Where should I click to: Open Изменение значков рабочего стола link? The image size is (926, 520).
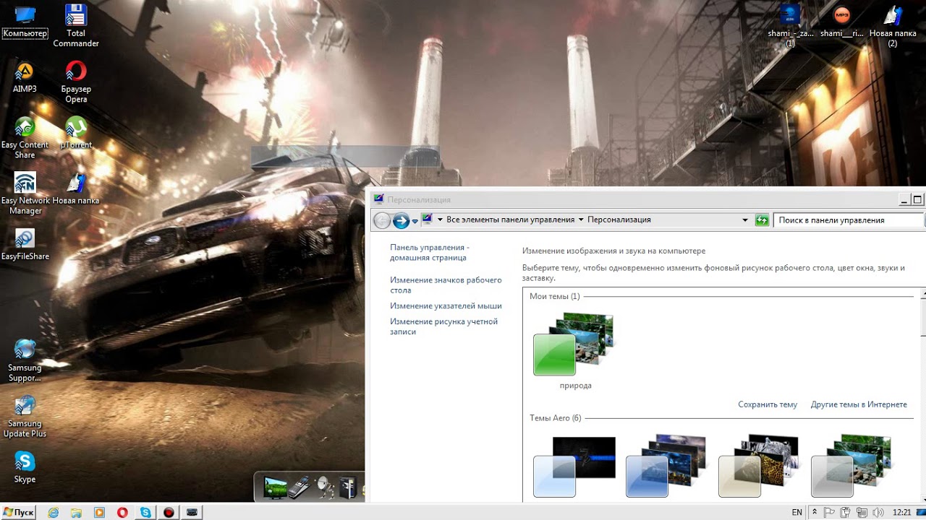click(446, 285)
